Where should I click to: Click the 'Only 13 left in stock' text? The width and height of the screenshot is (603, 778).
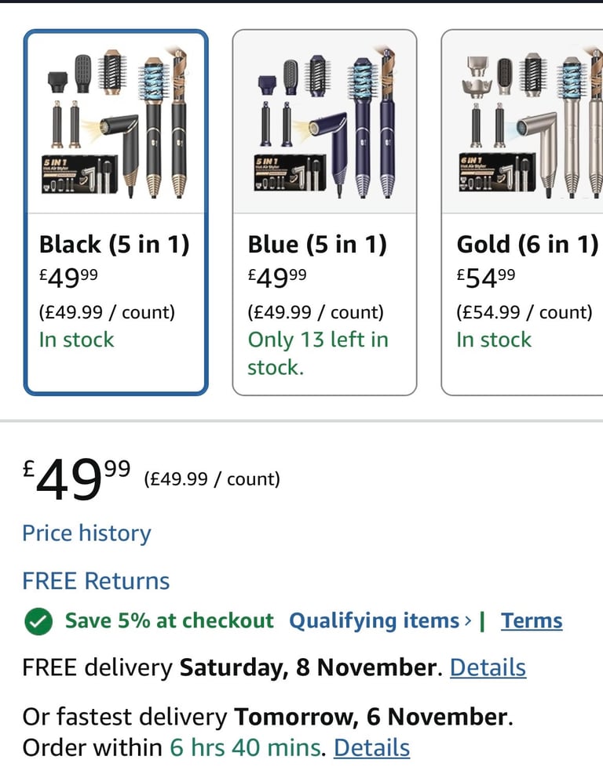tap(318, 353)
